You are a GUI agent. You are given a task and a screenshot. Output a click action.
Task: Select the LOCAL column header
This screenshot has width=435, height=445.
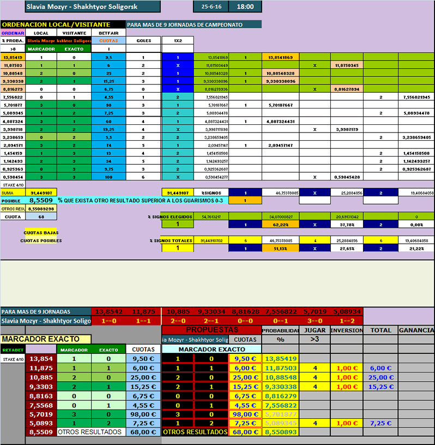[41, 33]
